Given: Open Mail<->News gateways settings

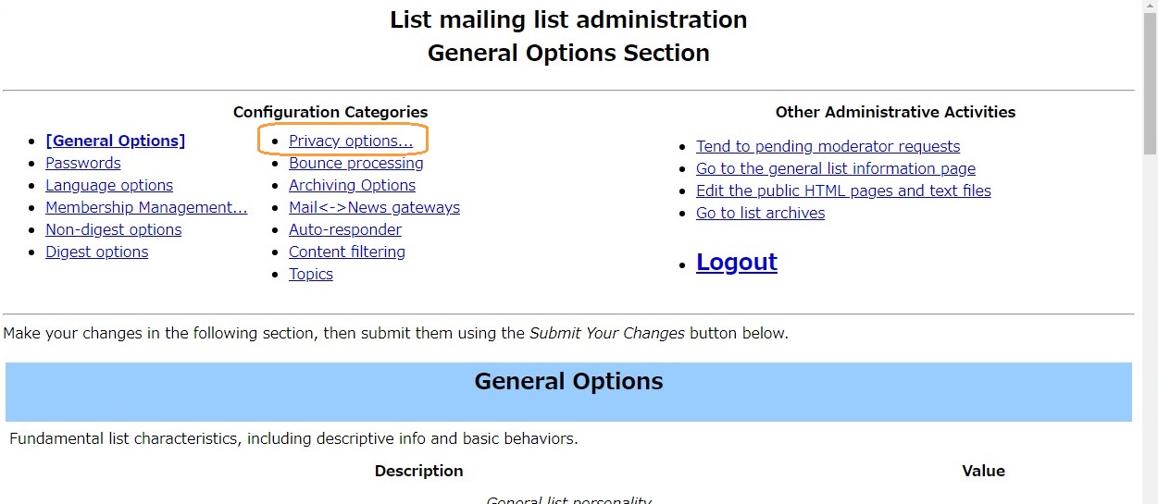Looking at the screenshot, I should point(374,207).
